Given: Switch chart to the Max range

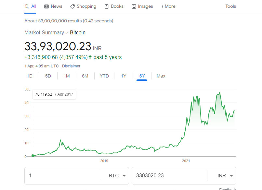Looking at the screenshot, I should [161, 76].
